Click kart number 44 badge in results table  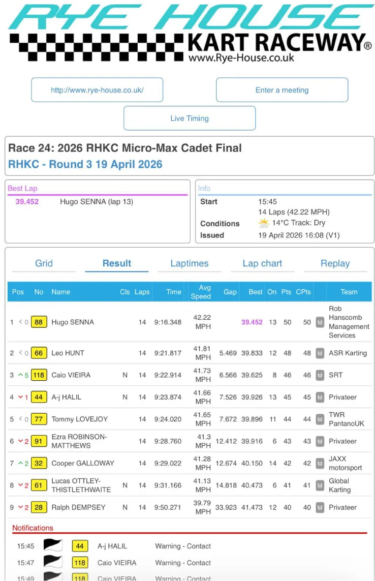(39, 397)
